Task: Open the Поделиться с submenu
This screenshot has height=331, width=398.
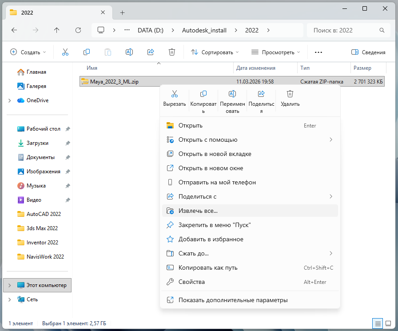Action: click(250, 197)
